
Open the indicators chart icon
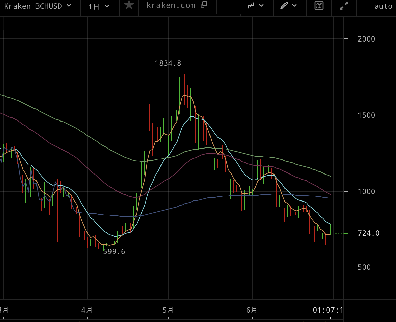(x=319, y=5)
